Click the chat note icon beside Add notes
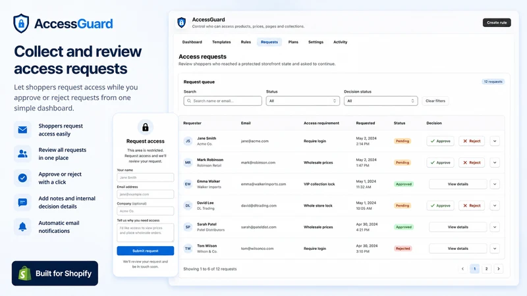527x296 pixels. pos(22,203)
